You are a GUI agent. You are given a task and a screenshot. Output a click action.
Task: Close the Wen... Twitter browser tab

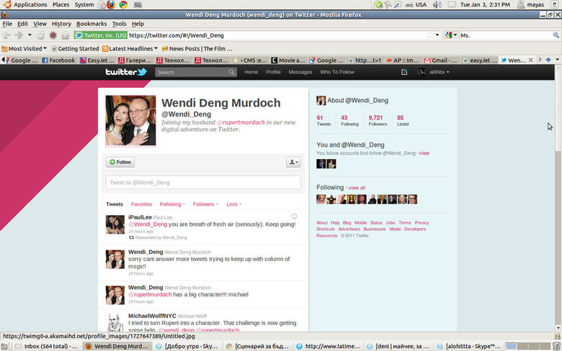[530, 60]
